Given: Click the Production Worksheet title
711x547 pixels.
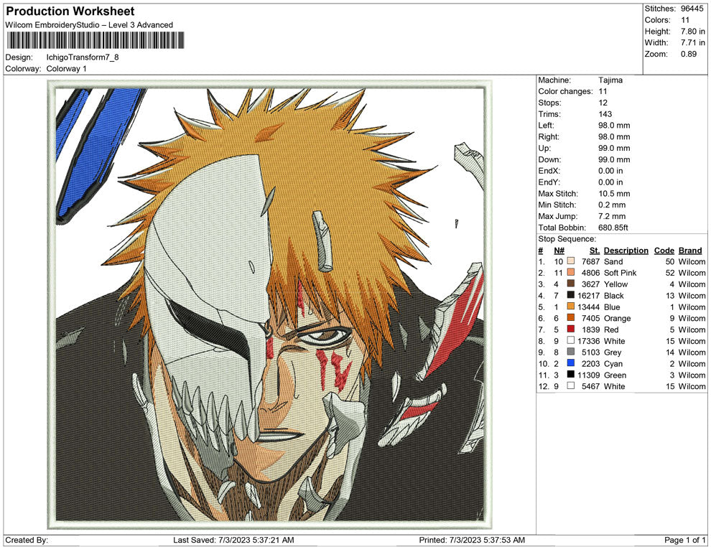Looking at the screenshot, I should point(70,11).
